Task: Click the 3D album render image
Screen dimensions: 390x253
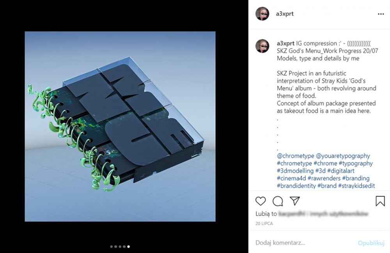Action: tap(120, 126)
